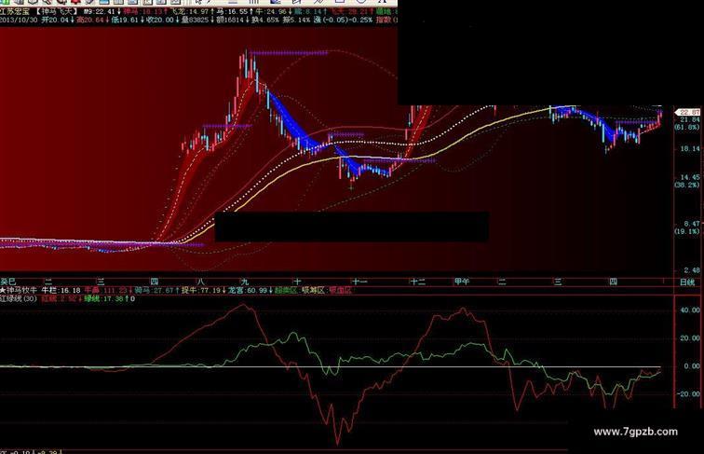Screen dimensions: 704x454
Task: Click the 21.84 price axis label
Action: click(x=690, y=119)
